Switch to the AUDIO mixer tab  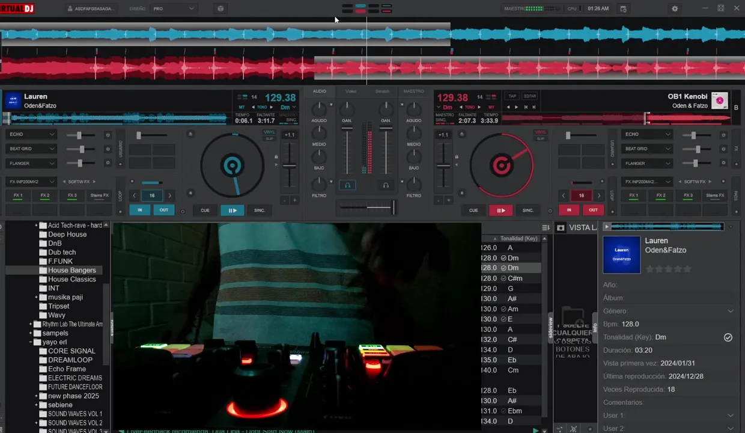point(320,91)
